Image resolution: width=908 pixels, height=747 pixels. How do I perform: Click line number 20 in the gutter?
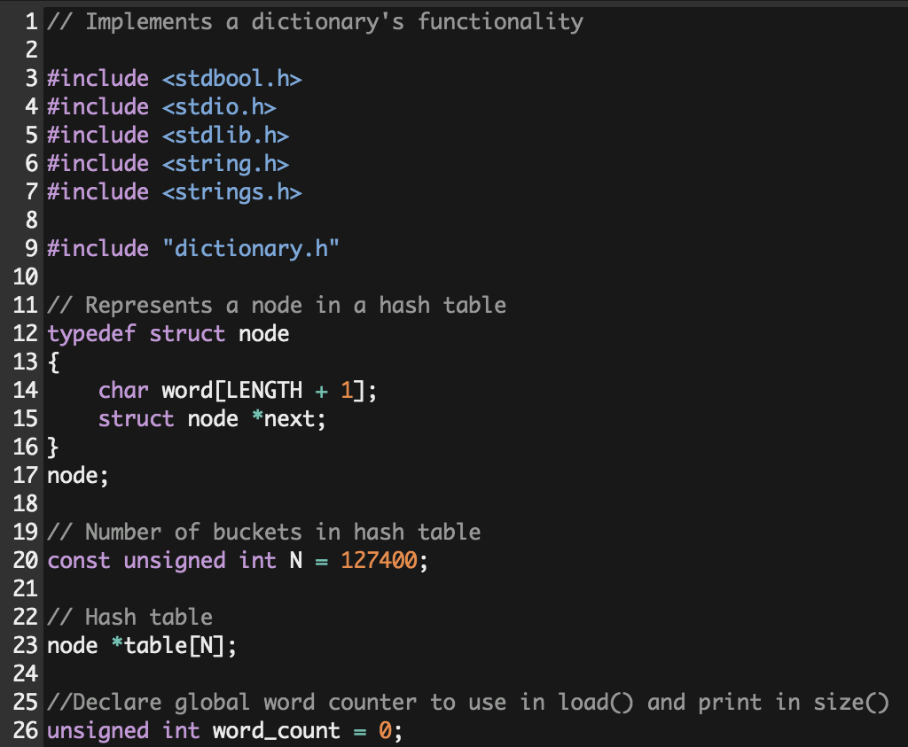[26, 561]
